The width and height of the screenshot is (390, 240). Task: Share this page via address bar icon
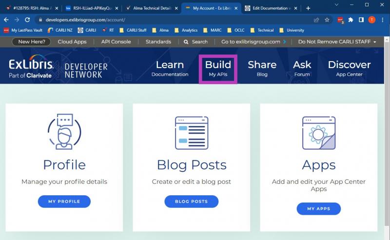click(x=316, y=20)
